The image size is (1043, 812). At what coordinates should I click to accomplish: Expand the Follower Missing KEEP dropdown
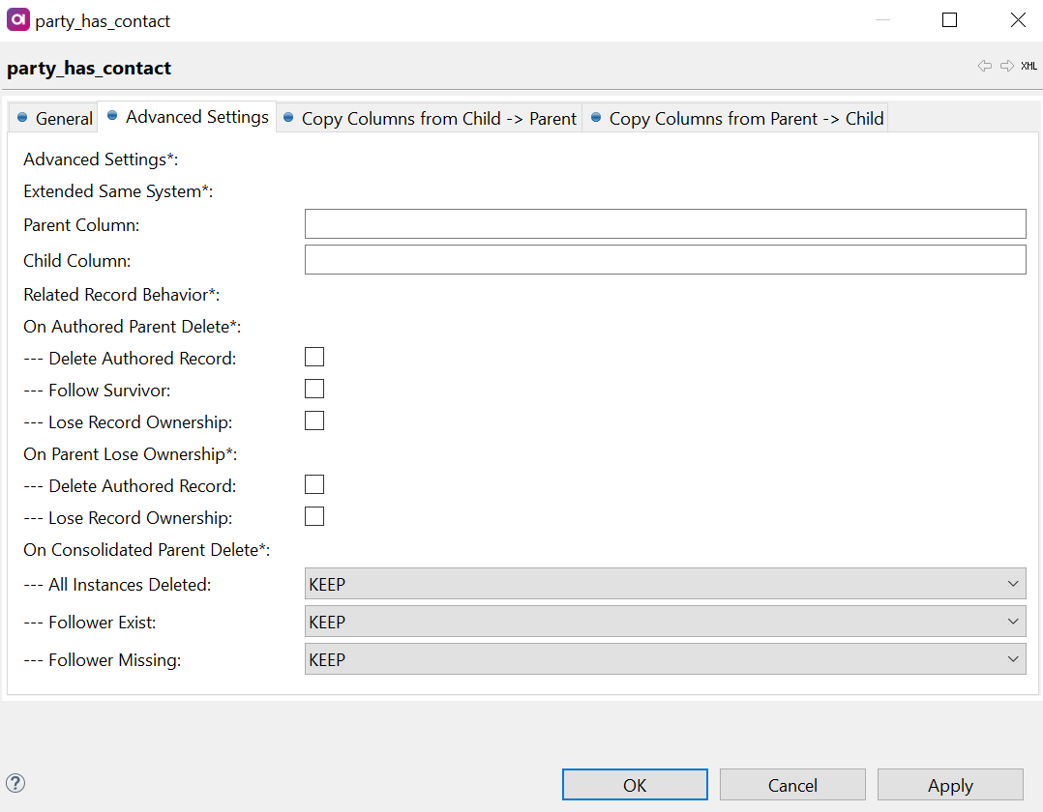pos(1013,659)
